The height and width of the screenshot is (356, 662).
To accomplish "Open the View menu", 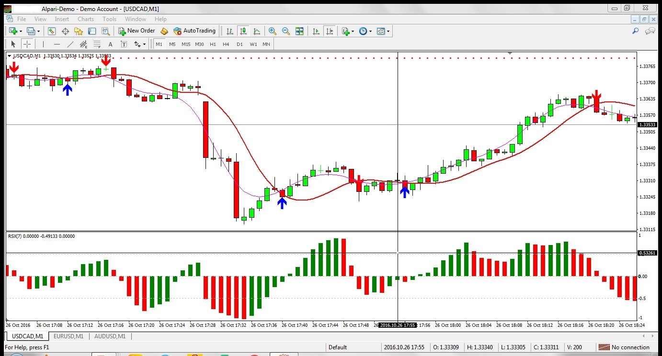I will coord(41,19).
